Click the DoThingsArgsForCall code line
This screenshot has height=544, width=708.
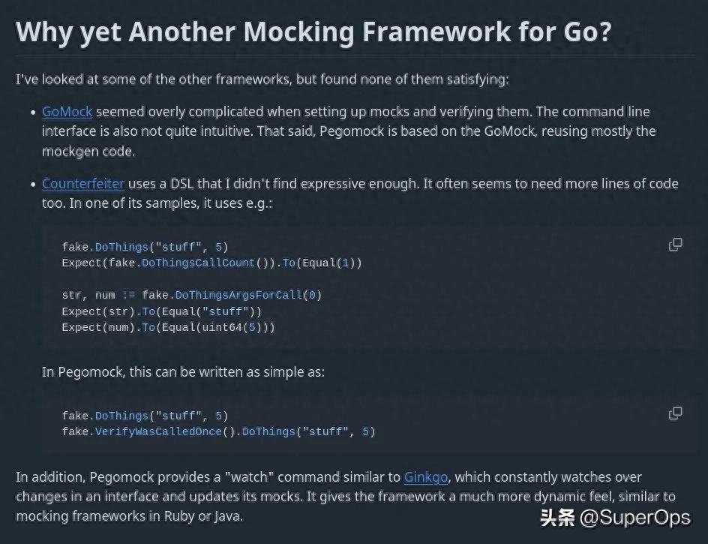[x=191, y=295]
